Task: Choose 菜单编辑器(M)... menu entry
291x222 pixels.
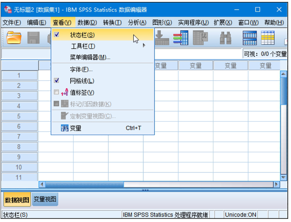Action: [x=103, y=57]
